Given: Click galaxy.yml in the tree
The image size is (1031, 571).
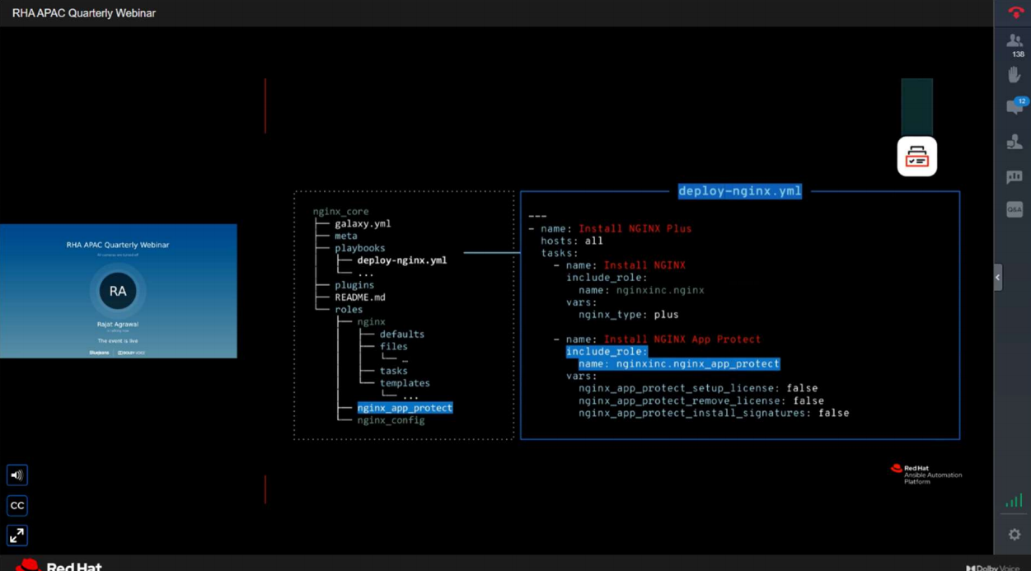Looking at the screenshot, I should (363, 224).
